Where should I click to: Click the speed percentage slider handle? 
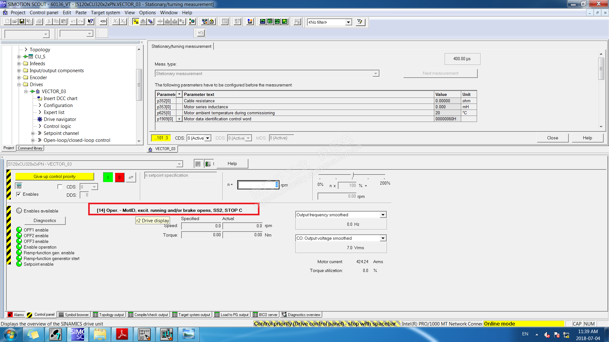[x=353, y=175]
